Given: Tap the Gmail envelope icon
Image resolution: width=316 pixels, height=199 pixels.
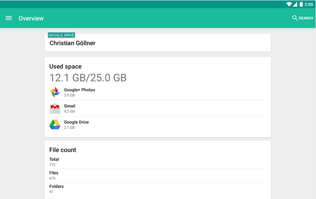Looking at the screenshot, I should [x=55, y=108].
